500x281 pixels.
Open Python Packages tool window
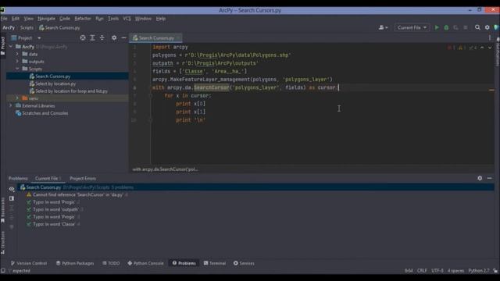(75, 263)
